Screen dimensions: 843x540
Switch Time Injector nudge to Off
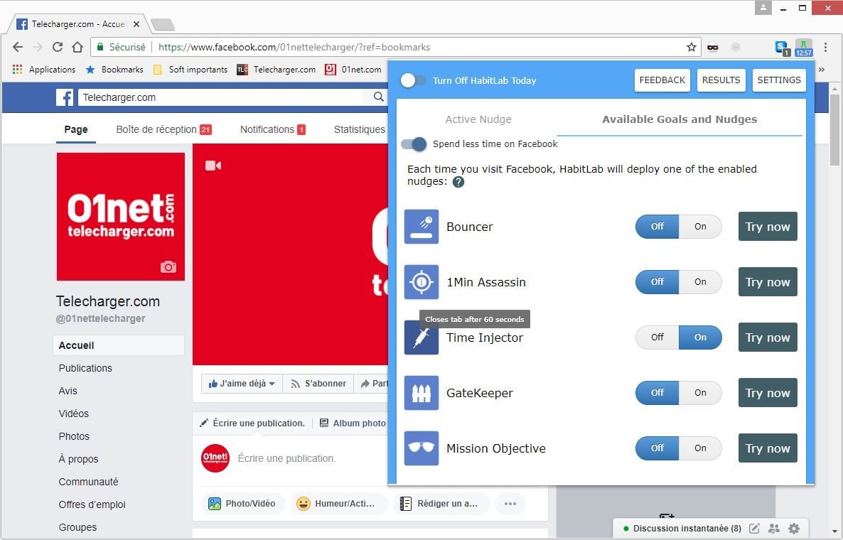[657, 337]
